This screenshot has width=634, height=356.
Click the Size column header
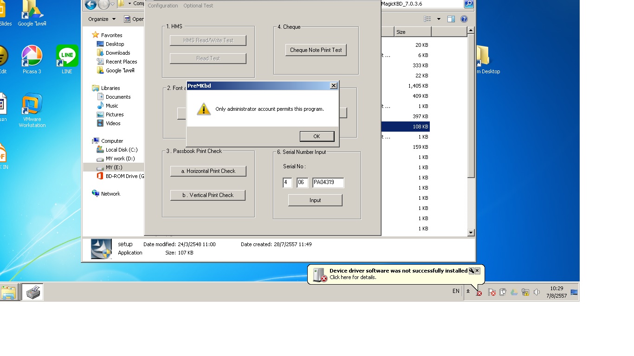tap(413, 32)
